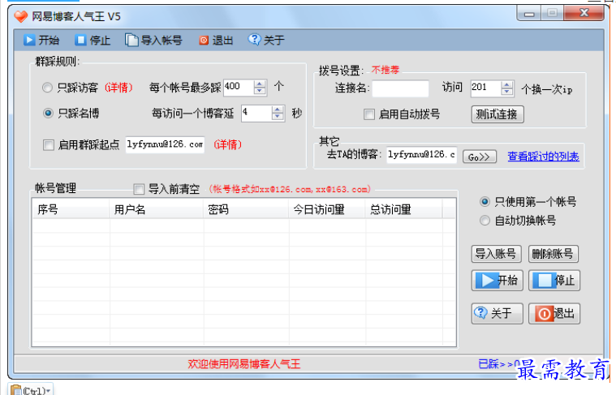The height and width of the screenshot is (395, 616).
Task: Open 导入帐号 from the toolbar
Action: click(153, 40)
